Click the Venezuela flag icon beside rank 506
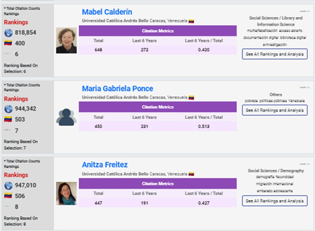The width and height of the screenshot is (315, 231). pyautogui.click(x=8, y=196)
